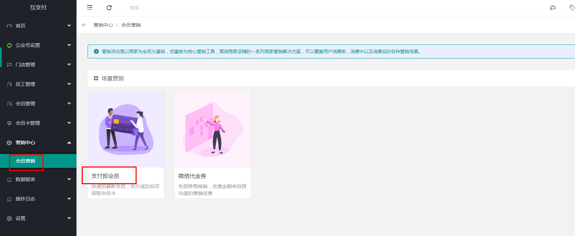Click the cube icon beside 营销中心
575x236 pixels.
[9, 143]
